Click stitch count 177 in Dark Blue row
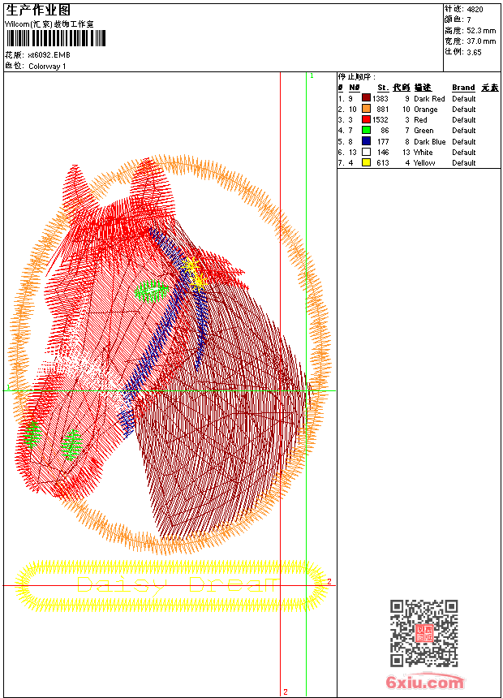This screenshot has height=698, width=503. coord(383,141)
